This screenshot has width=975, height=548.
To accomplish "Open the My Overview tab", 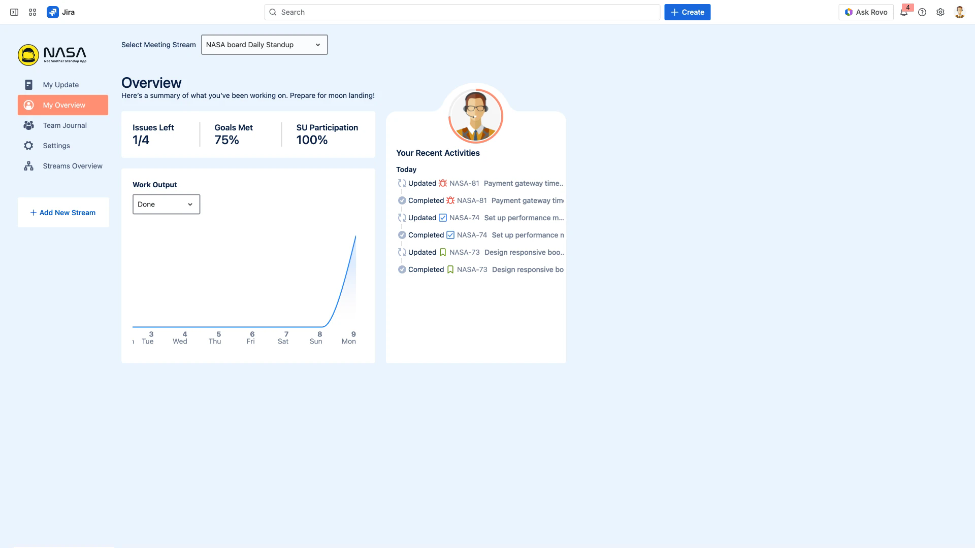I will [63, 105].
